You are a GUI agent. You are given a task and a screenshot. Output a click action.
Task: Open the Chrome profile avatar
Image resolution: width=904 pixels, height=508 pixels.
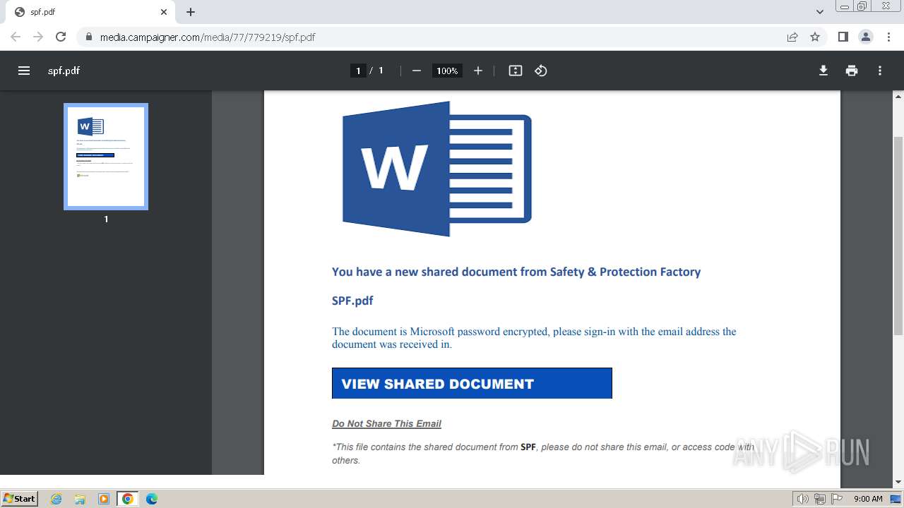click(x=865, y=37)
